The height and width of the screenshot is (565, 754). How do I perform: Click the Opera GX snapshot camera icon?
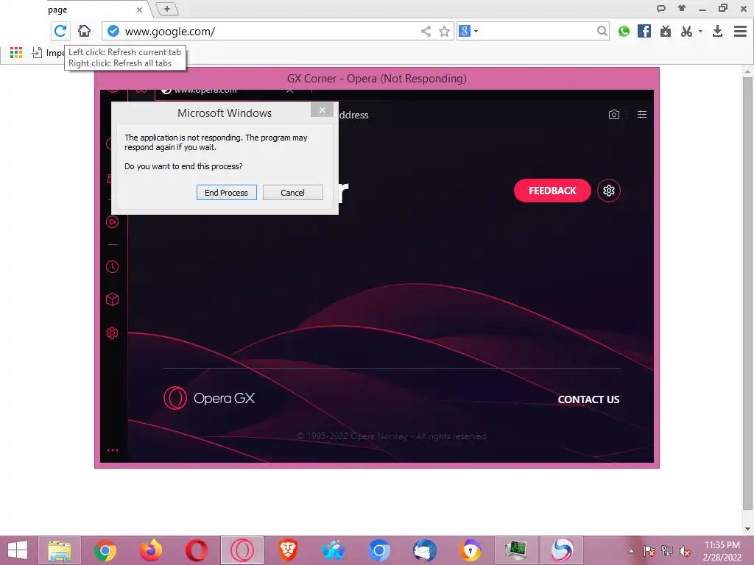[613, 114]
